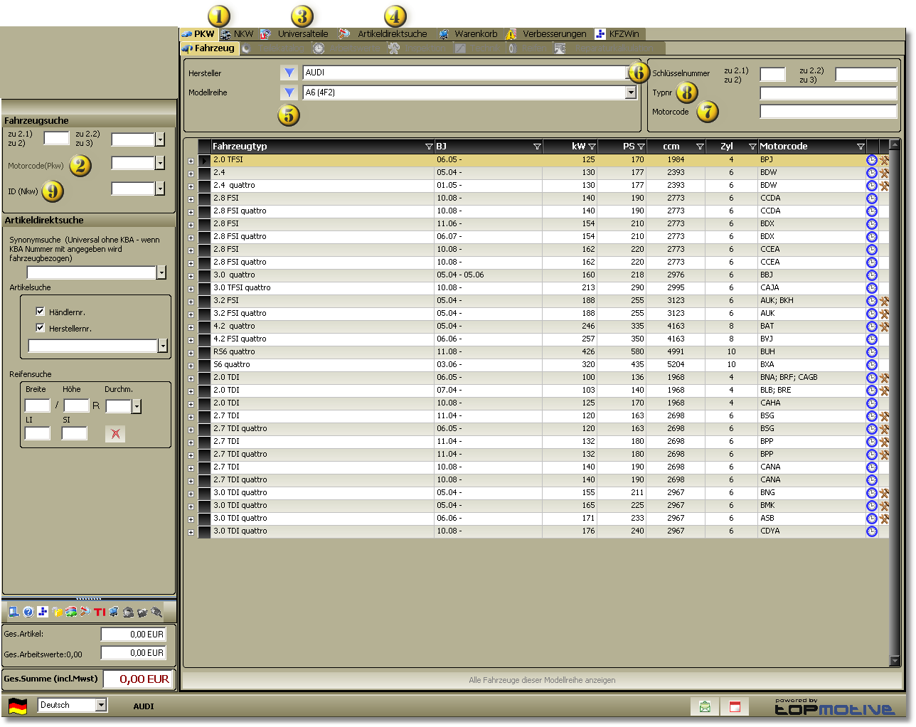Click the red calendar icon in the status bar
Image resolution: width=916 pixels, height=727 pixels.
coord(735,706)
